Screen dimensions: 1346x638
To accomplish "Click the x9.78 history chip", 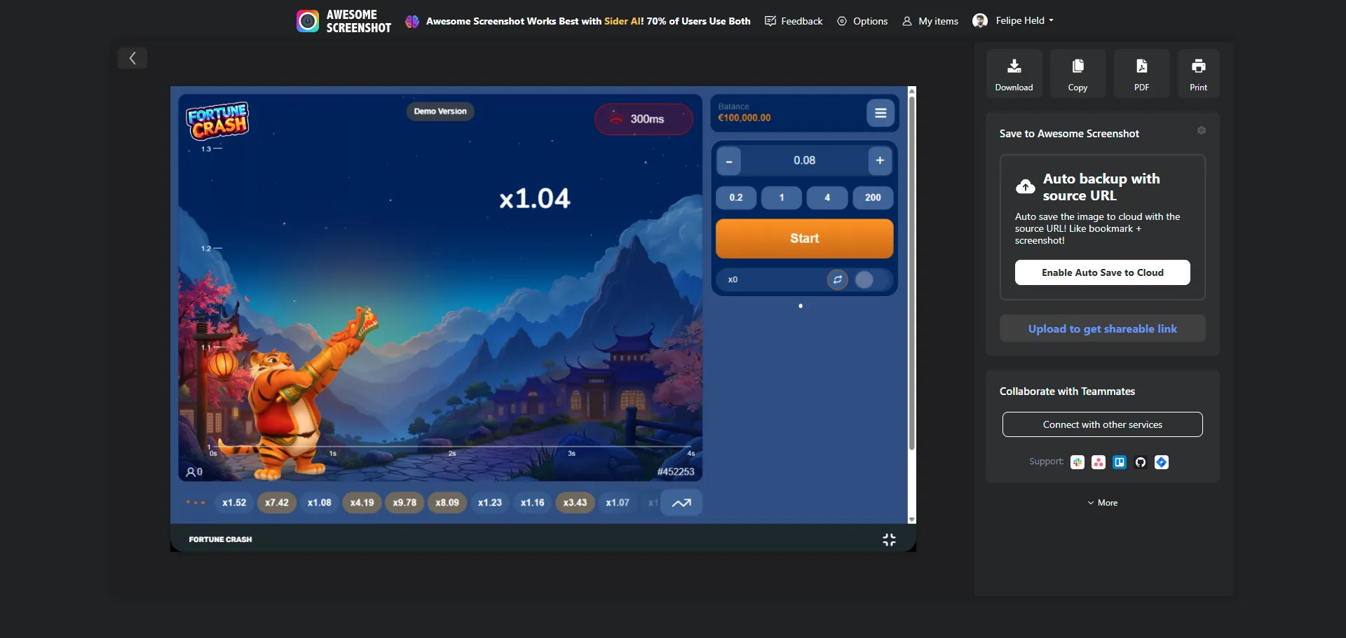I will click(405, 503).
